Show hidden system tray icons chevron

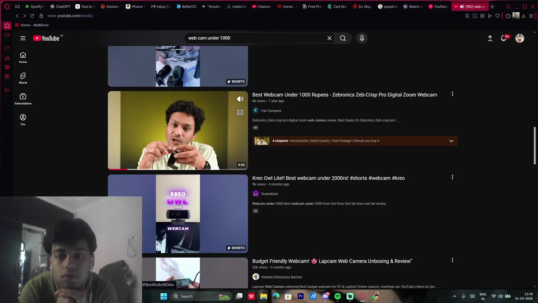[x=454, y=296]
